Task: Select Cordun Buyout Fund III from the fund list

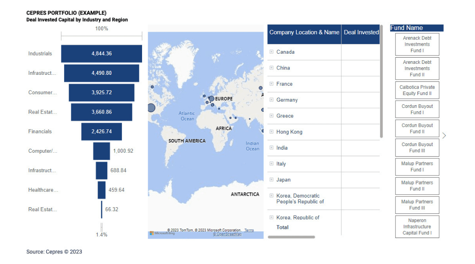Action: coord(417,147)
